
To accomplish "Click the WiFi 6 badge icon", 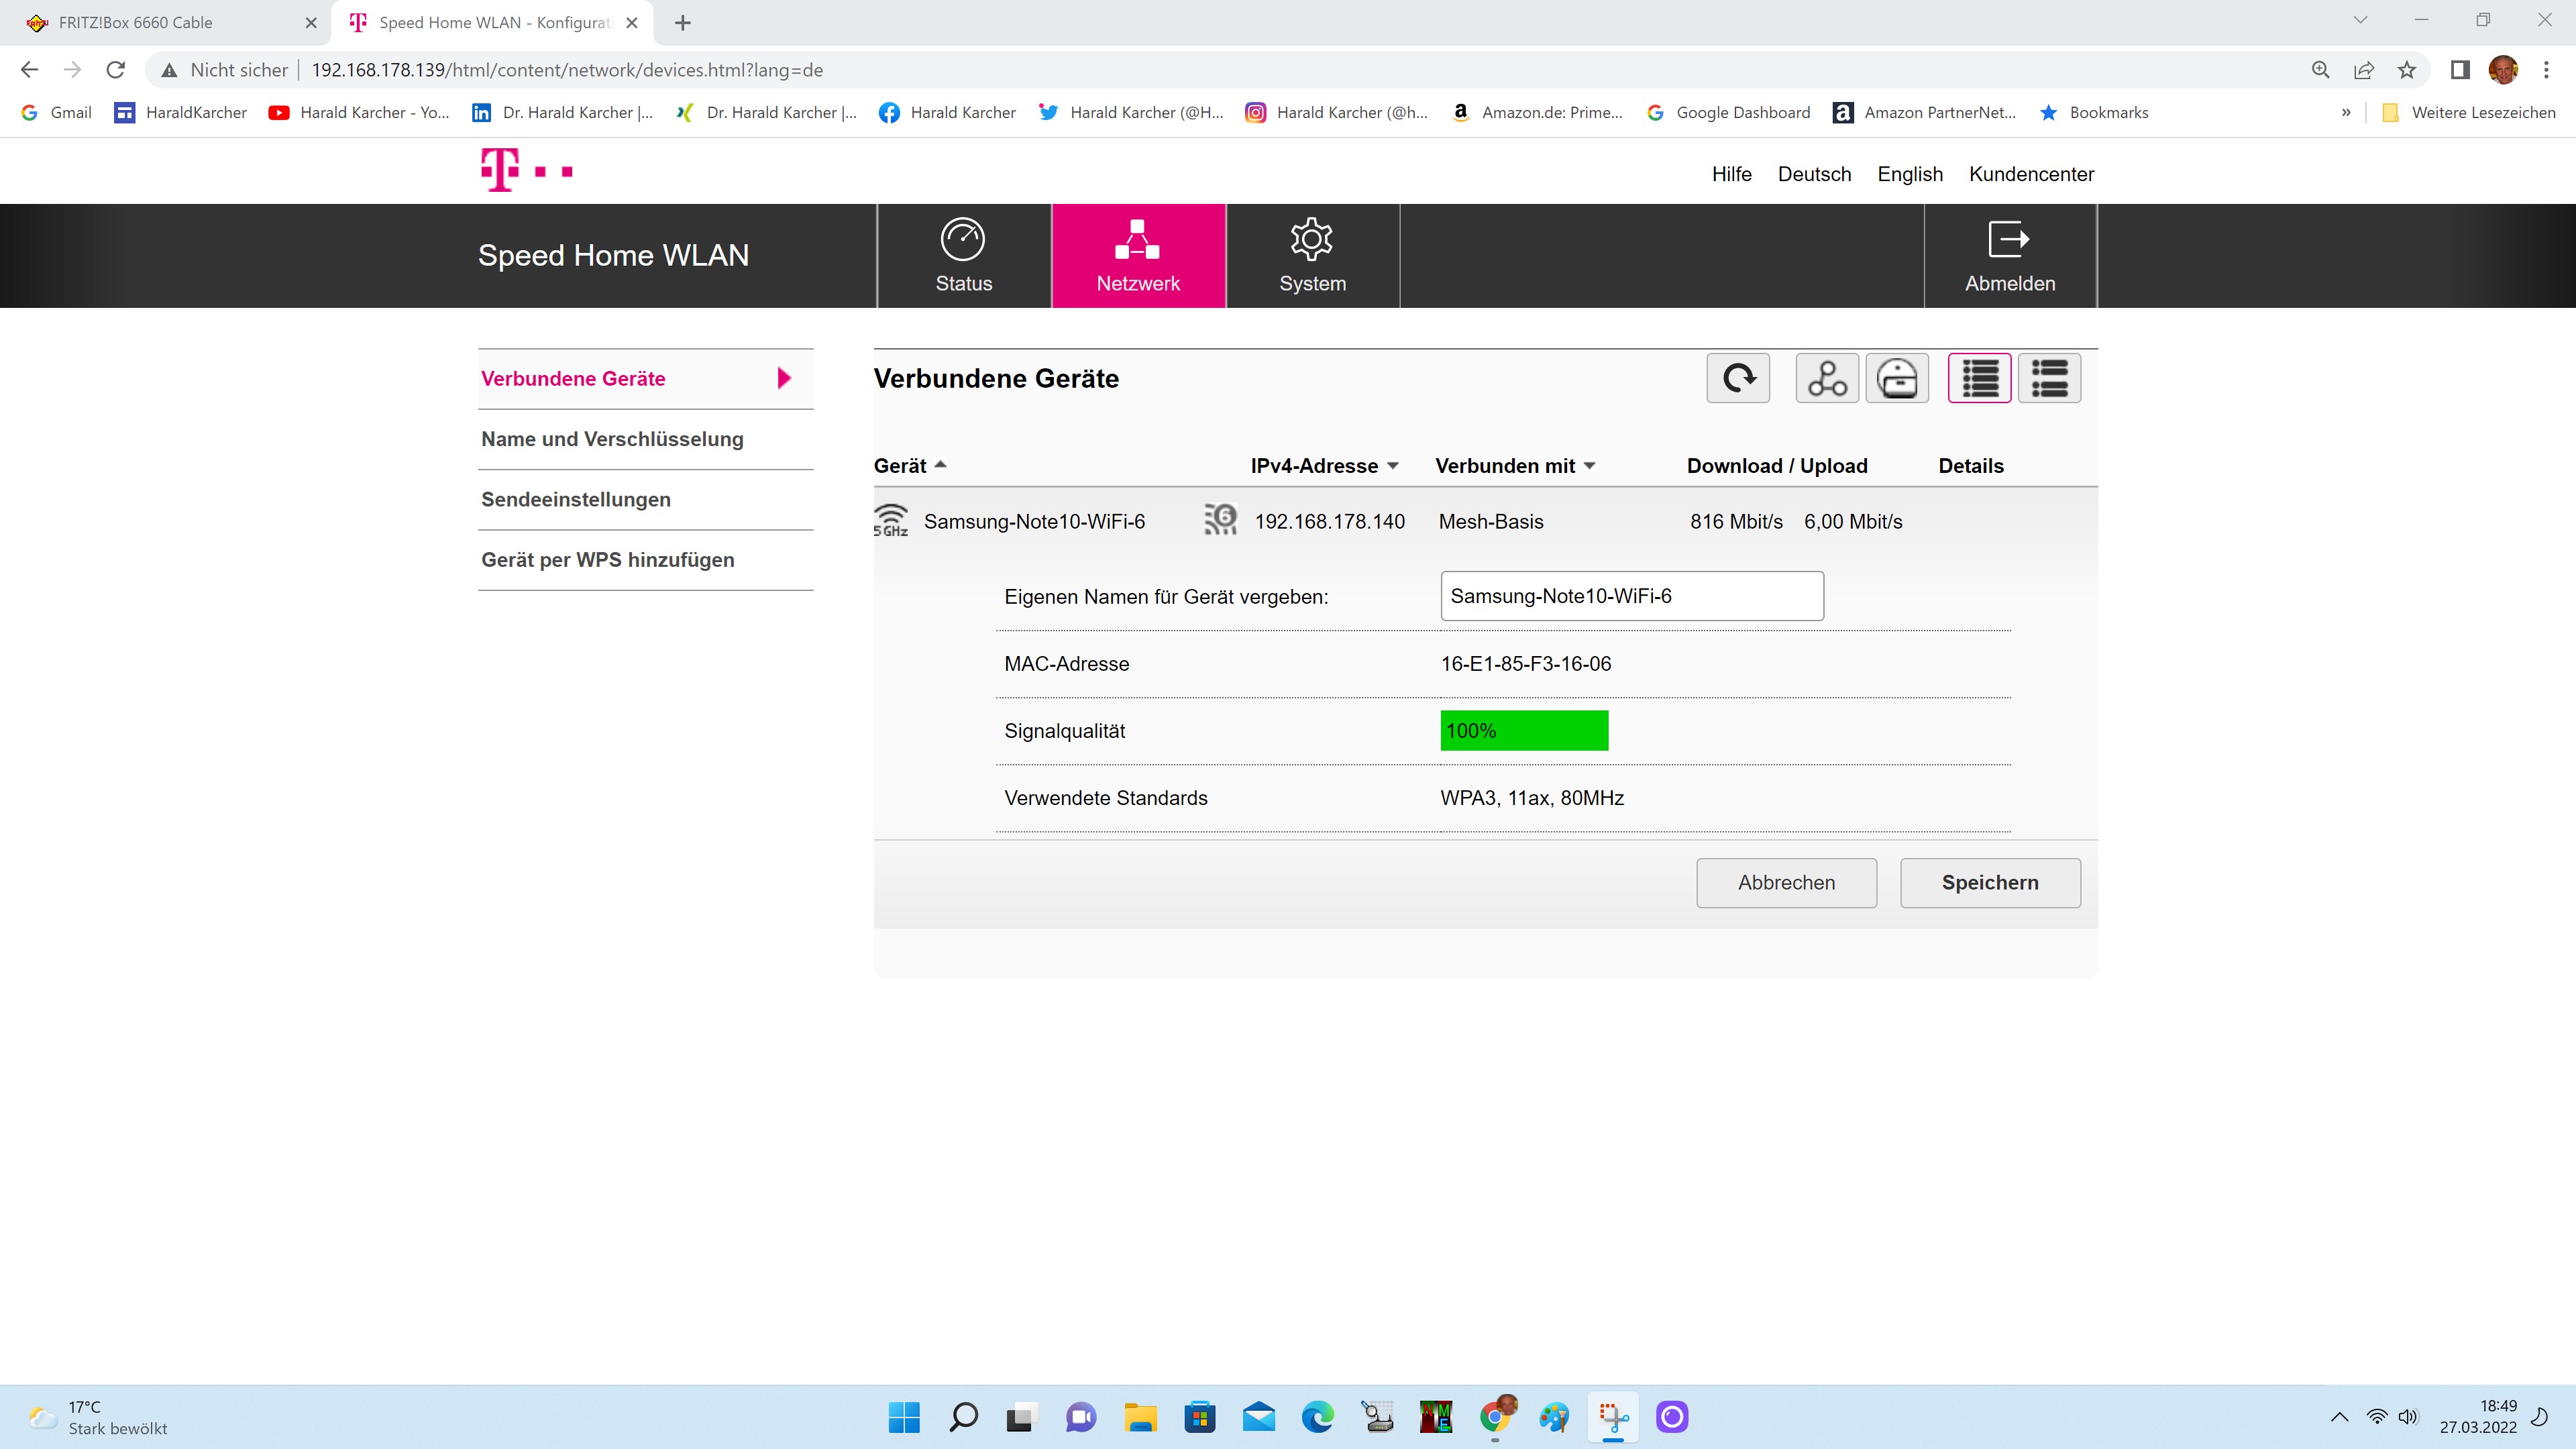I will tap(1220, 520).
